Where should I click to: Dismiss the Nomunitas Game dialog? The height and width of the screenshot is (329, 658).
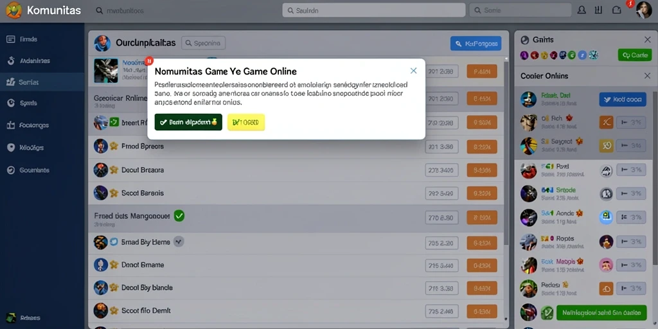[x=413, y=71]
